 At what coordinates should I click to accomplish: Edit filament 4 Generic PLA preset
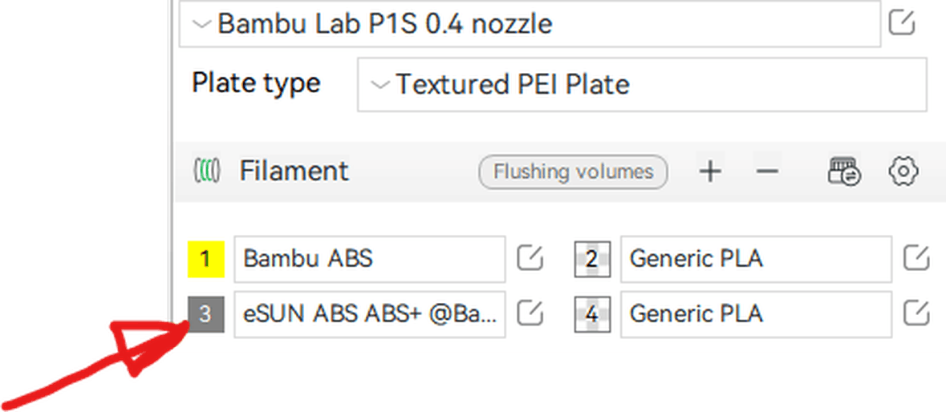coord(916,313)
